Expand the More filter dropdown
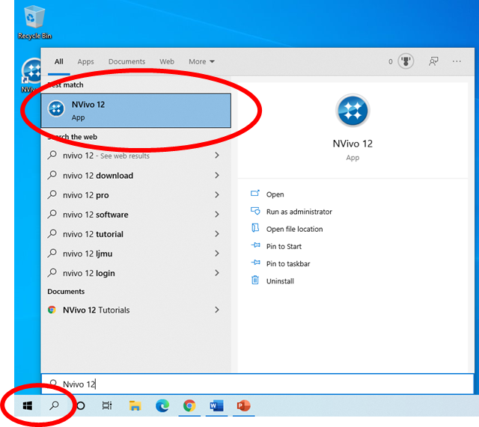This screenshot has width=479, height=427. 201,61
